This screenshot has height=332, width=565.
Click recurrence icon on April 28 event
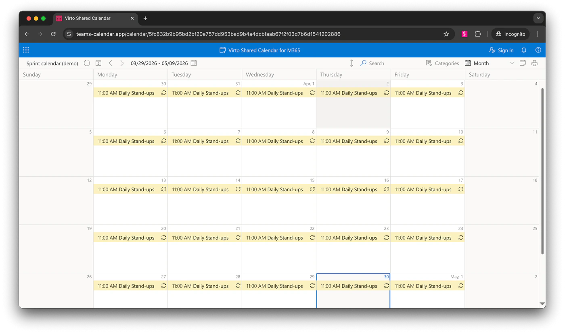click(238, 286)
